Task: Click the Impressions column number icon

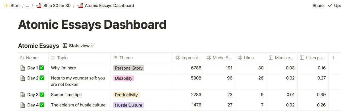Action: point(178,58)
